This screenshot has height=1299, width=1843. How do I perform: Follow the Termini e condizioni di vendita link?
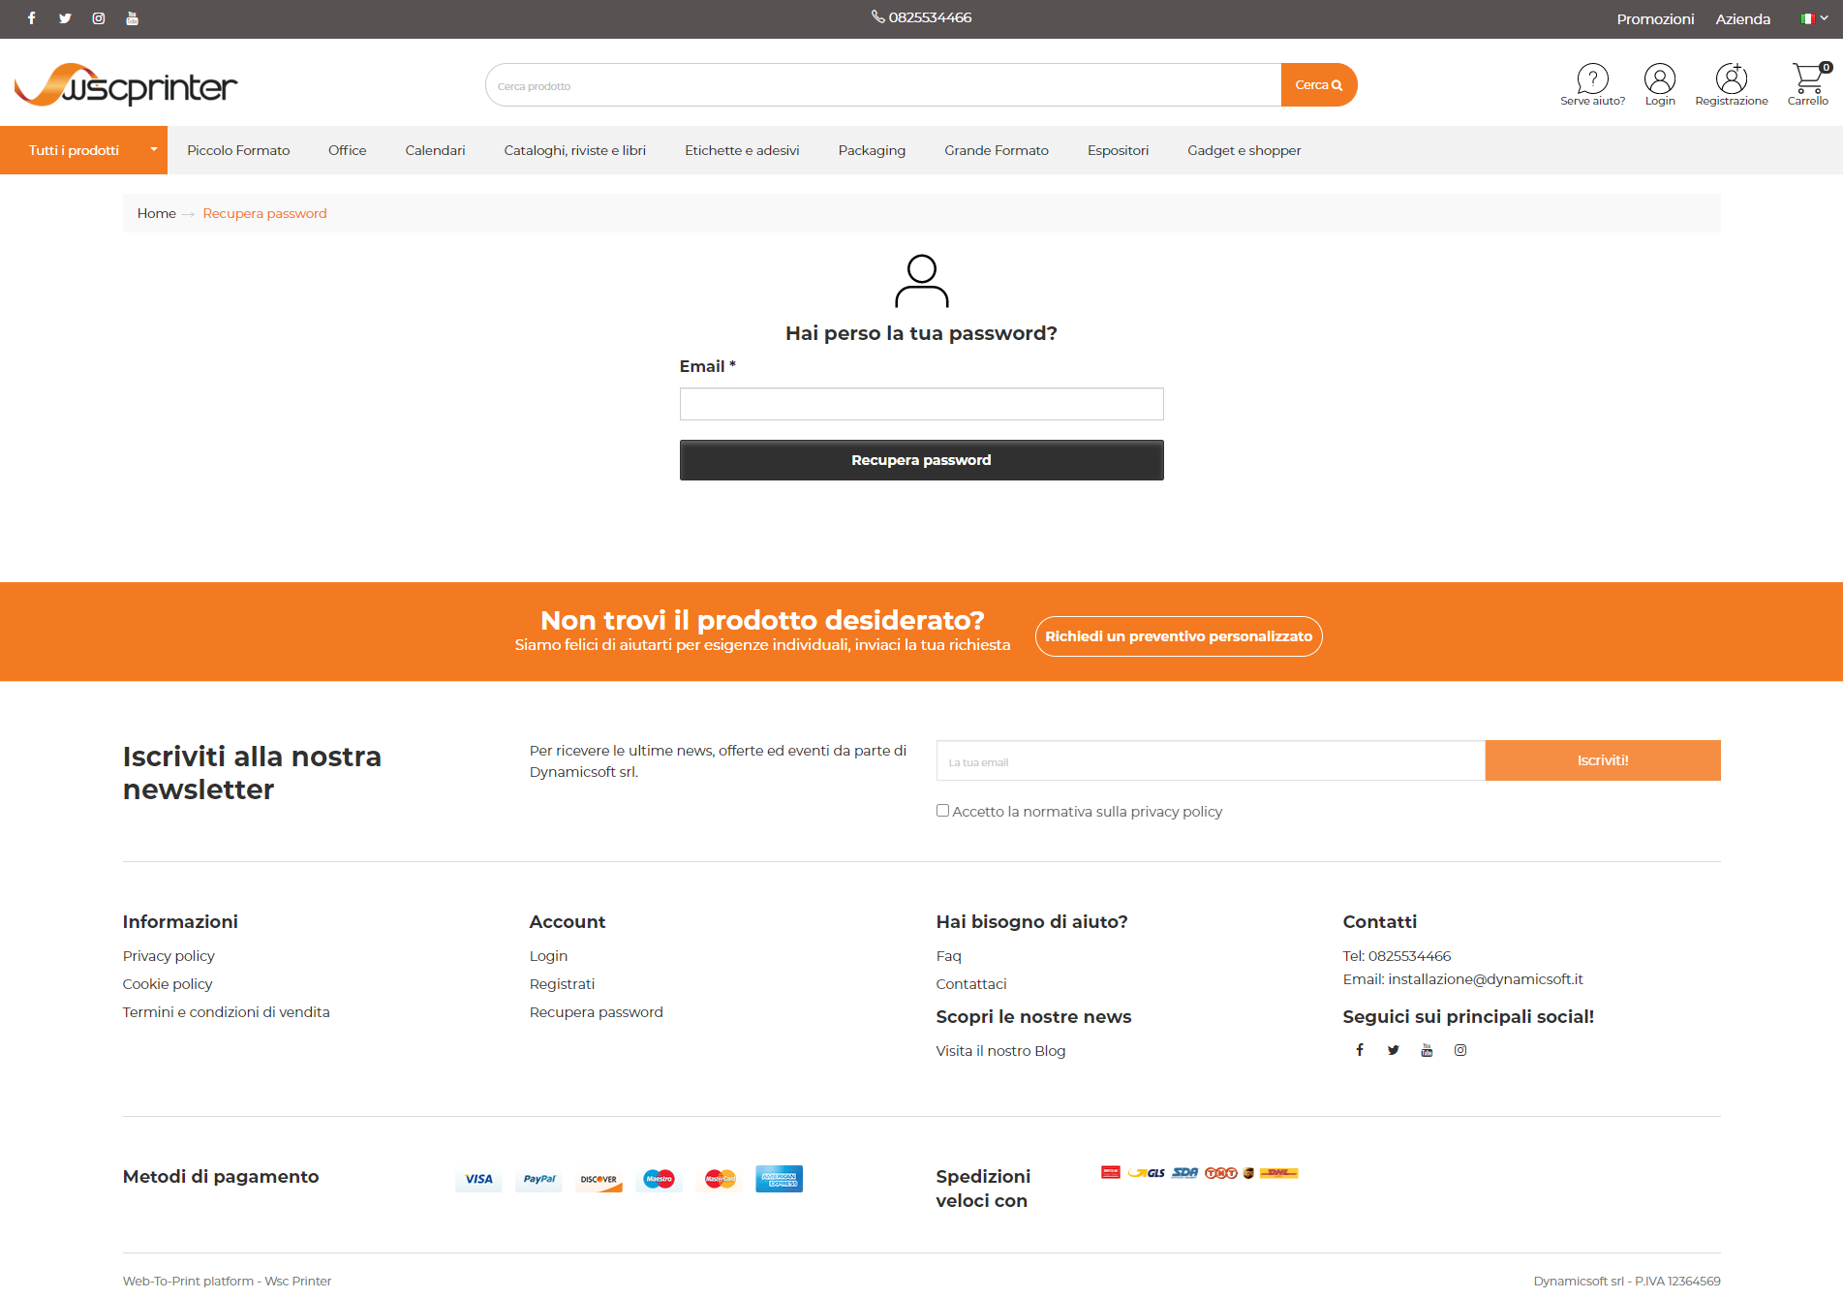pyautogui.click(x=226, y=1012)
